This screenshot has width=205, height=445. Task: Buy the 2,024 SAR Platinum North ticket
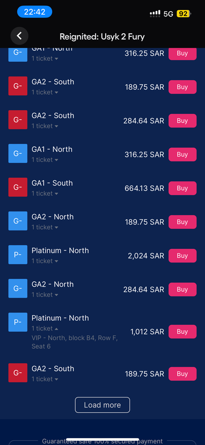click(x=182, y=256)
